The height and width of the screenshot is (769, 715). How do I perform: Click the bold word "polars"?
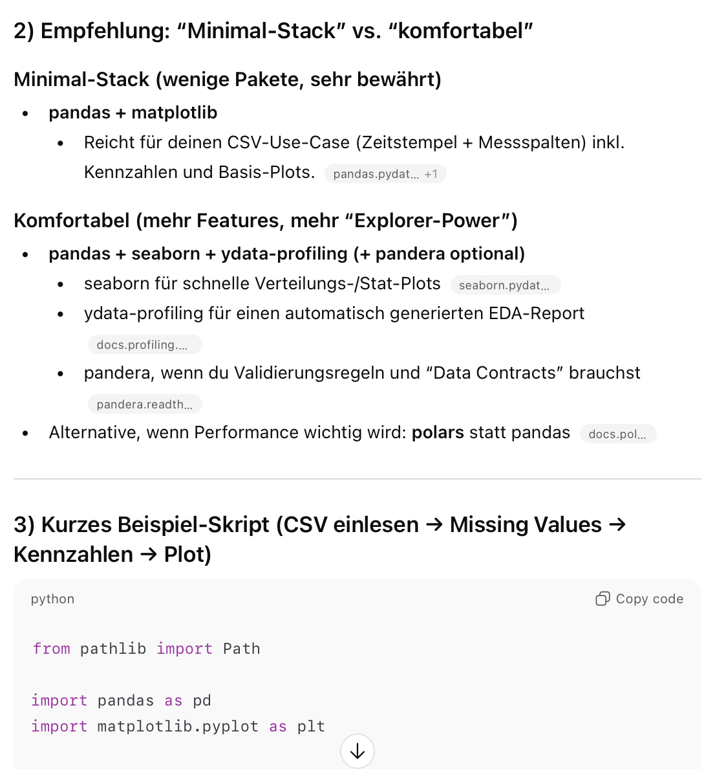(x=438, y=432)
